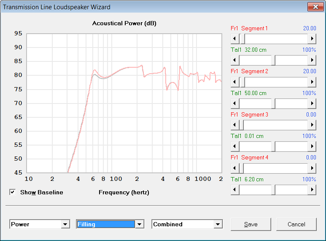Click the Tal1 32.00 cm slider thumb
The width and height of the screenshot is (326, 241).
click(x=273, y=60)
